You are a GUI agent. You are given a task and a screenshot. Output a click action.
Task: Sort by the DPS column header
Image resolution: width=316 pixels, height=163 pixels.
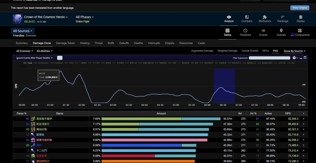point(288,113)
